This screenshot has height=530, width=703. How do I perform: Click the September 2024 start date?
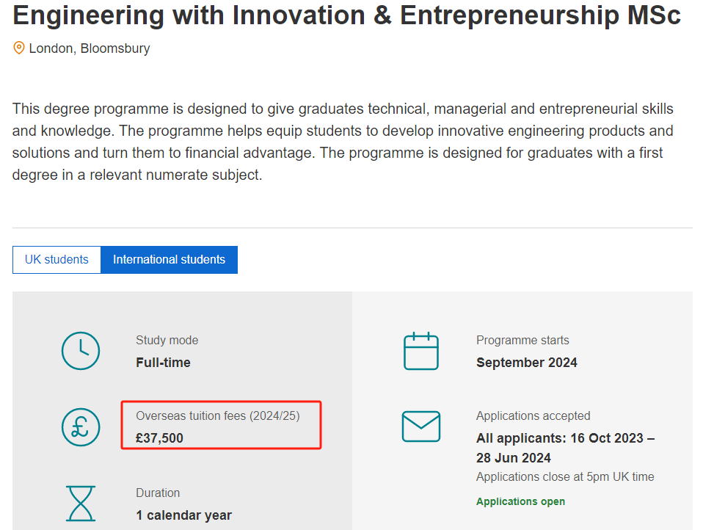pyautogui.click(x=527, y=363)
